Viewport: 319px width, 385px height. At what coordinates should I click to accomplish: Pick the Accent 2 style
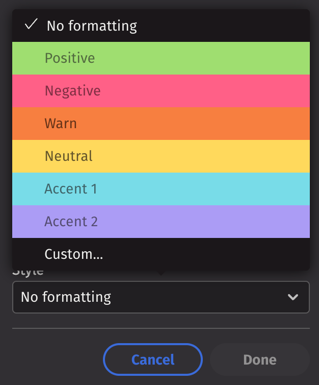click(71, 222)
